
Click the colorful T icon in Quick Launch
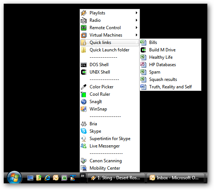click(x=73, y=178)
